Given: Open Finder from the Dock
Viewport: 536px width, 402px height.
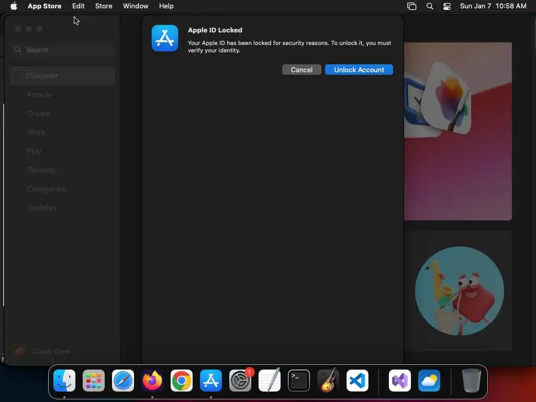Looking at the screenshot, I should tap(64, 381).
